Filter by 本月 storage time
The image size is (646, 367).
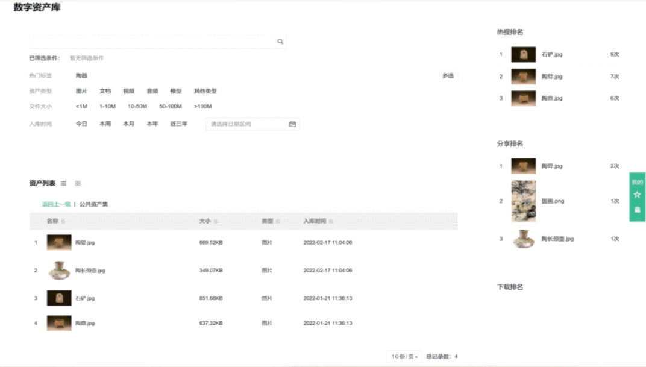coord(128,124)
